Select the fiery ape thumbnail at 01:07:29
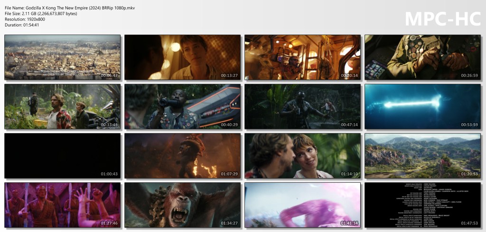The height and width of the screenshot is (232, 486). tap(182, 156)
